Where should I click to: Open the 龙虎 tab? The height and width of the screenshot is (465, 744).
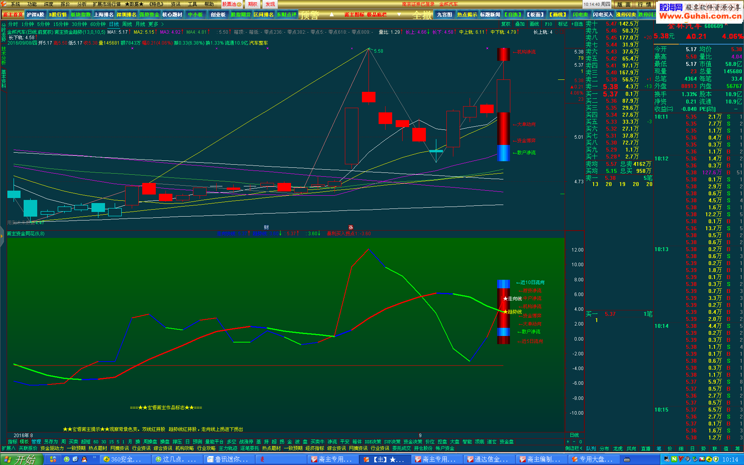click(618, 449)
